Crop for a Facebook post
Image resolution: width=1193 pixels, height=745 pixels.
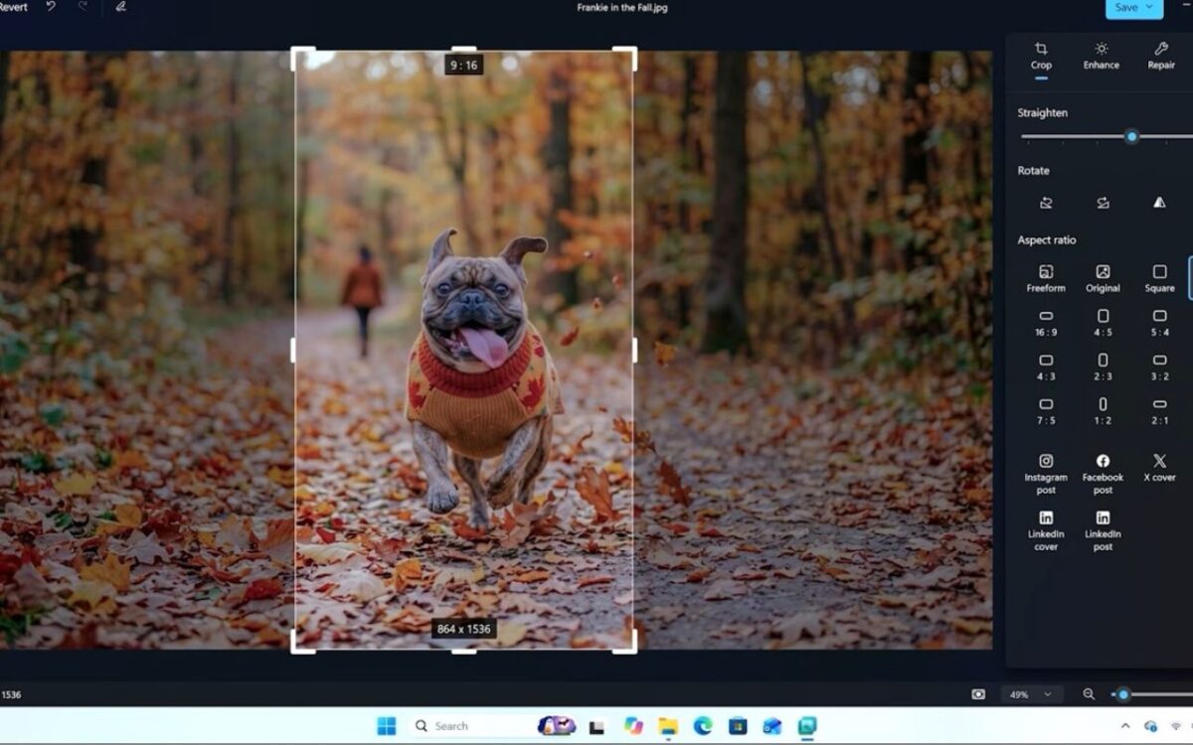tap(1103, 474)
